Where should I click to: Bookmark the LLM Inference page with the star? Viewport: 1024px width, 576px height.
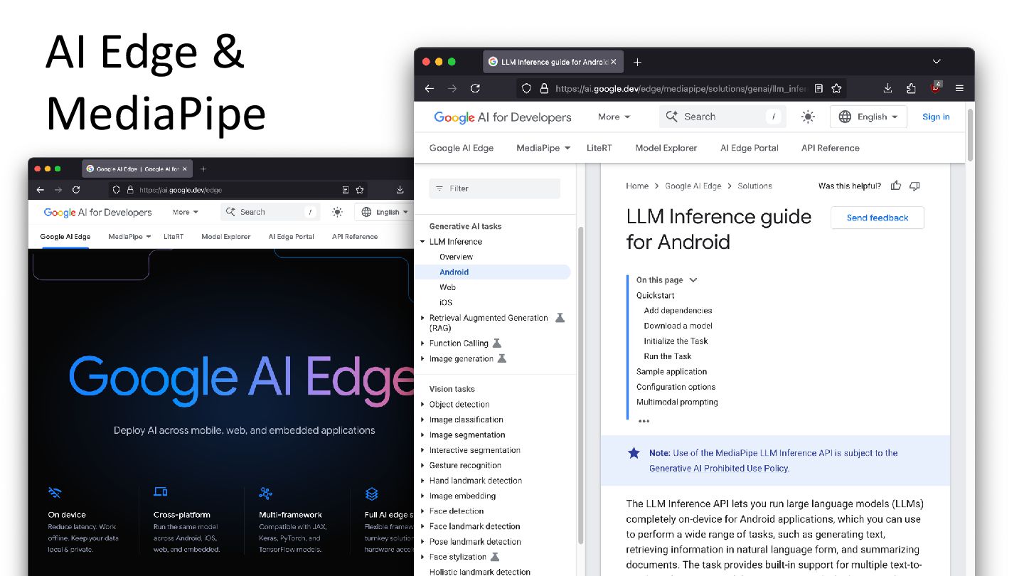[x=836, y=89]
